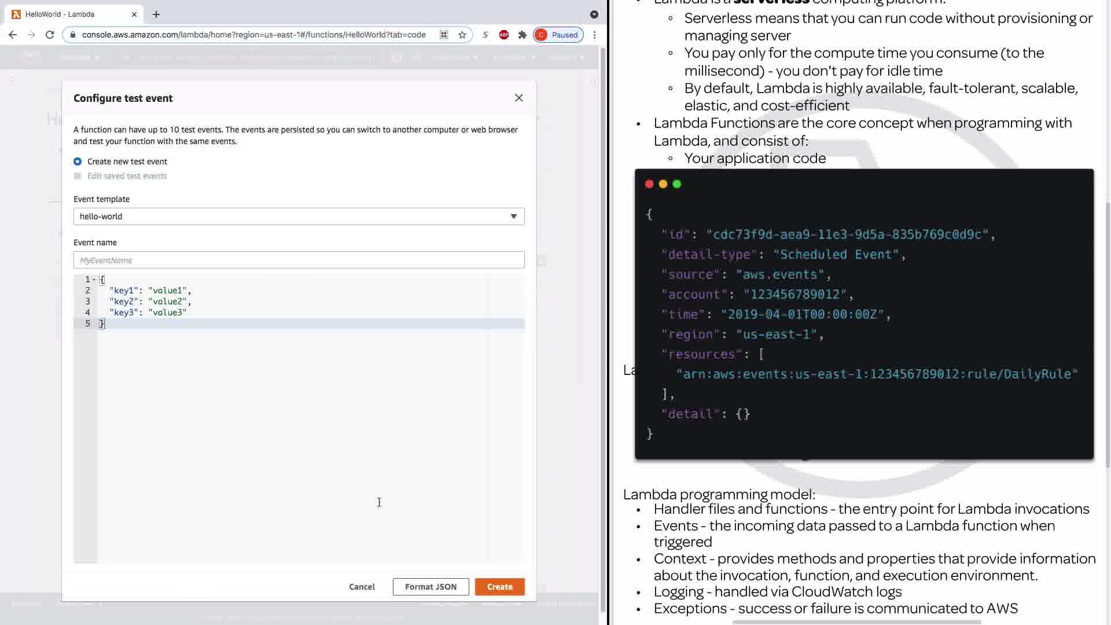
Task: Click the Chrome profile dropdown arrow
Action: coord(594,14)
